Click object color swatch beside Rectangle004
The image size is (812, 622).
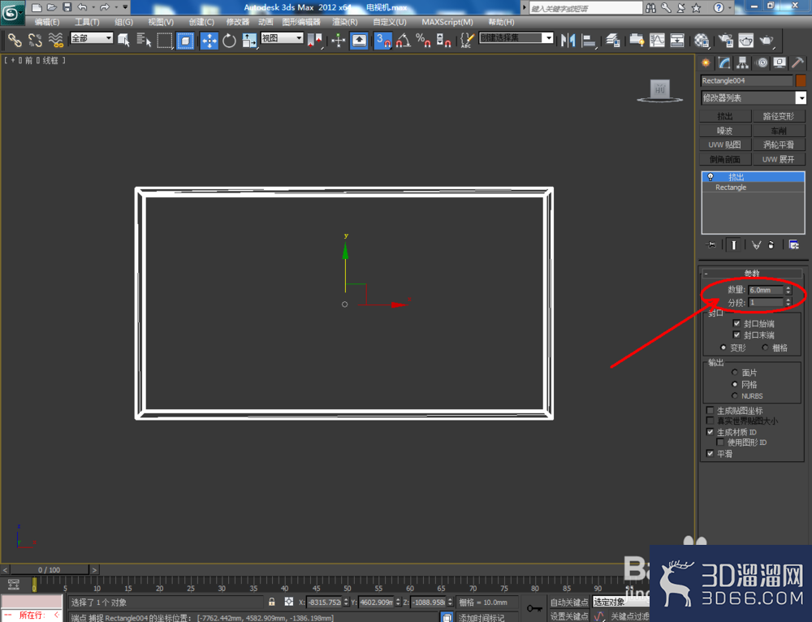tap(801, 80)
